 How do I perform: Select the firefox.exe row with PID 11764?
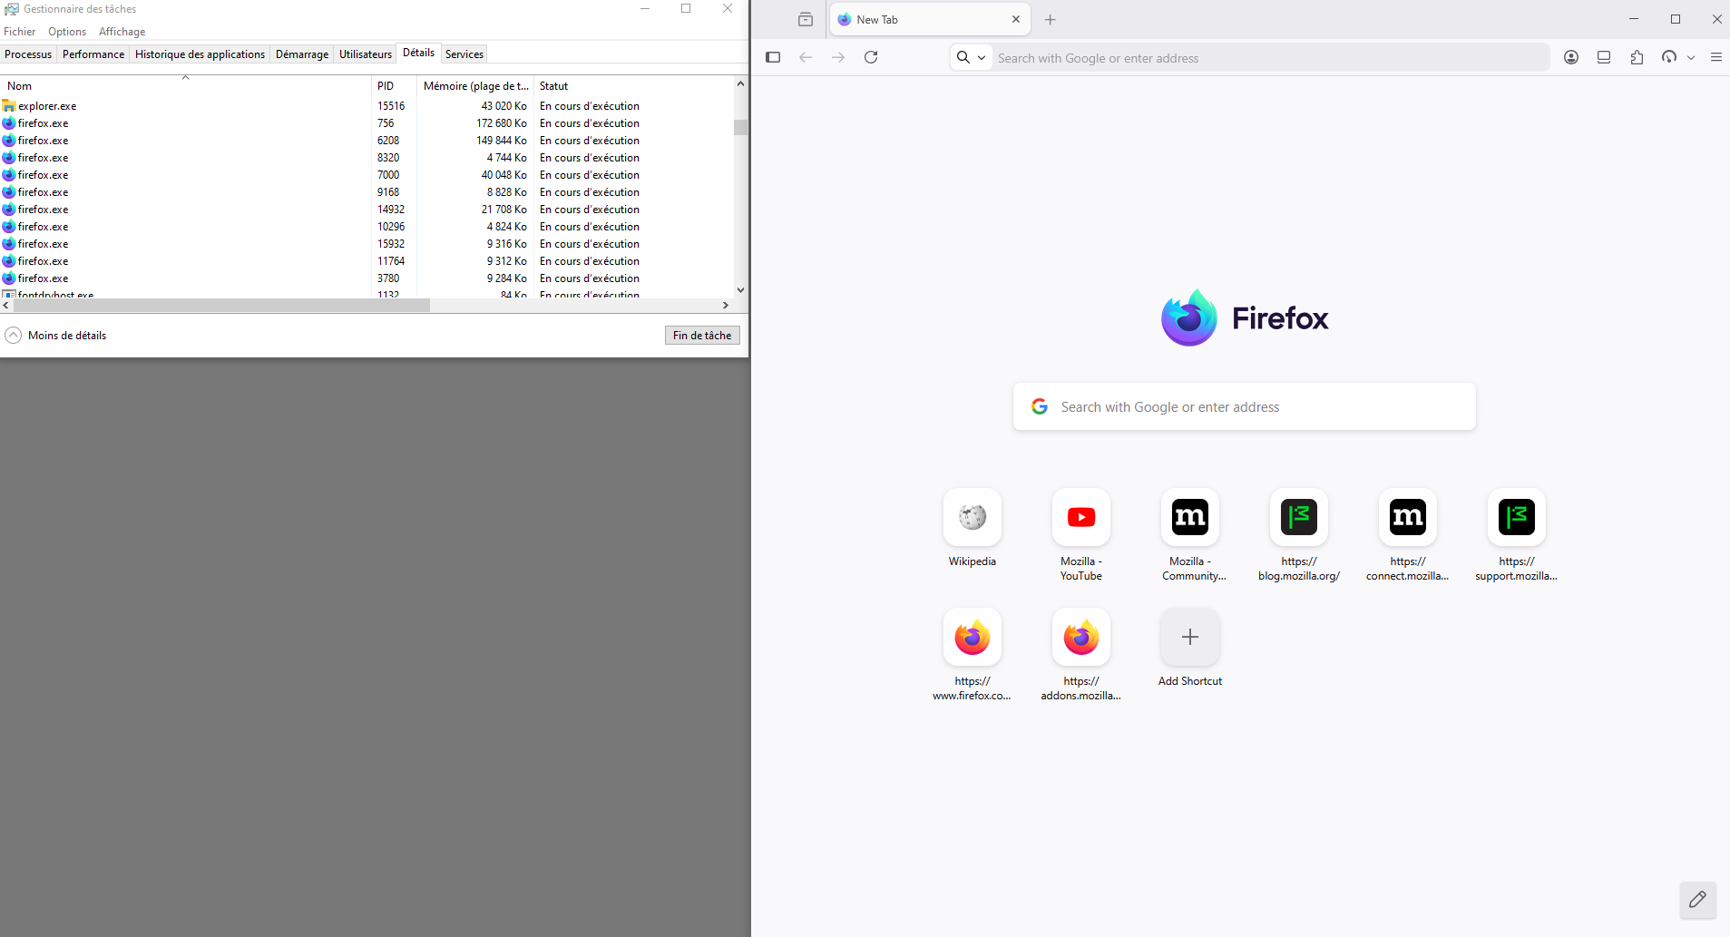367,261
